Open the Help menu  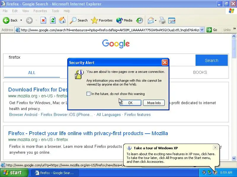click(67, 11)
